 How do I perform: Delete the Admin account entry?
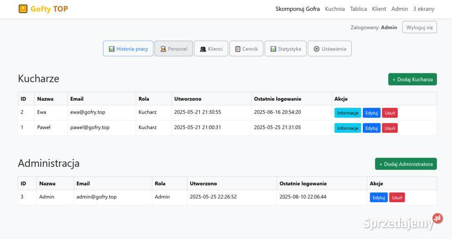(397, 198)
